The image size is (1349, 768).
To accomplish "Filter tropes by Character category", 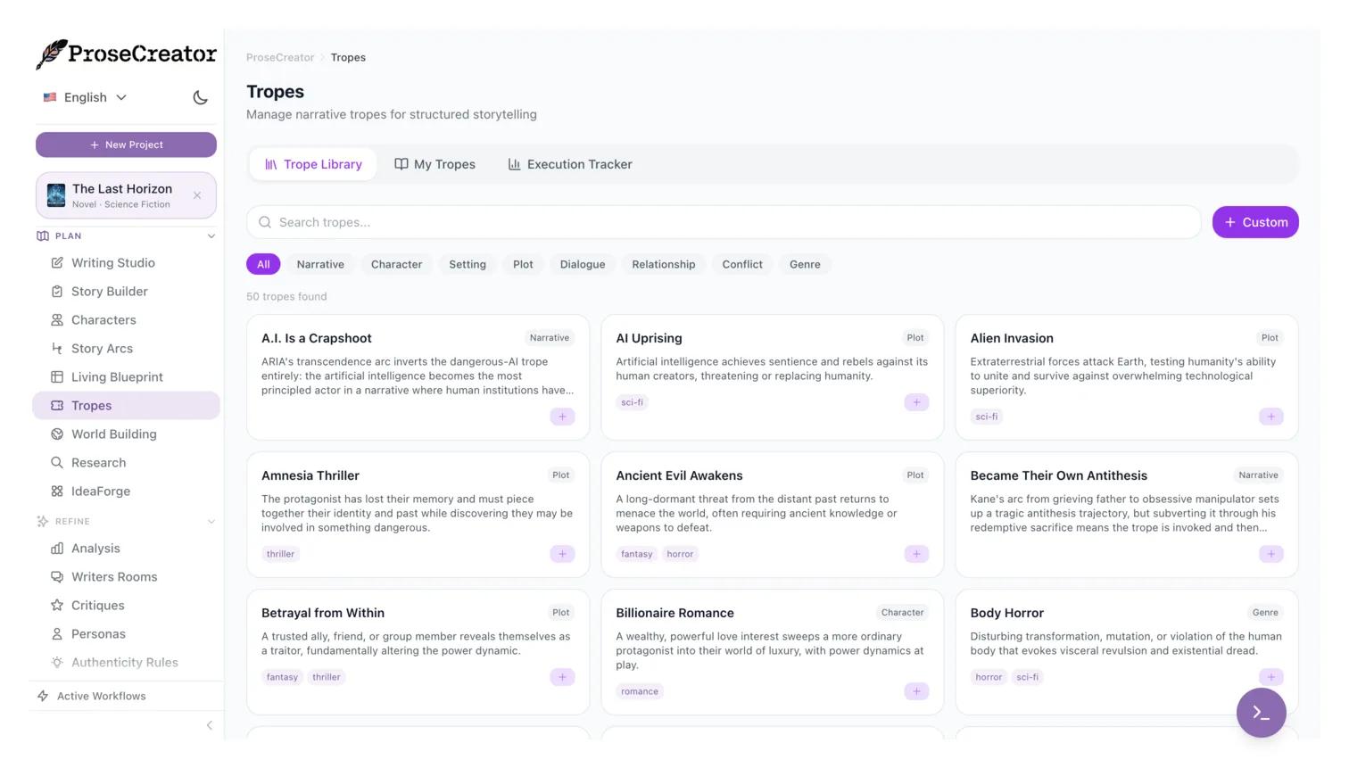I will 396,264.
